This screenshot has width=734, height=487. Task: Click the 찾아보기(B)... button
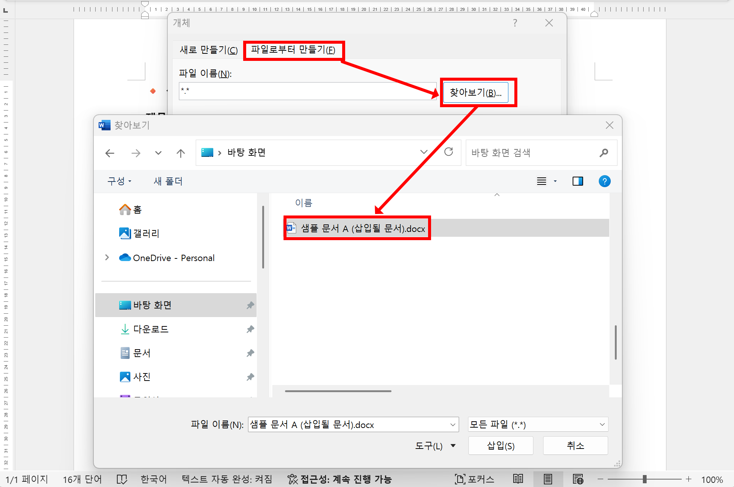pos(476,92)
